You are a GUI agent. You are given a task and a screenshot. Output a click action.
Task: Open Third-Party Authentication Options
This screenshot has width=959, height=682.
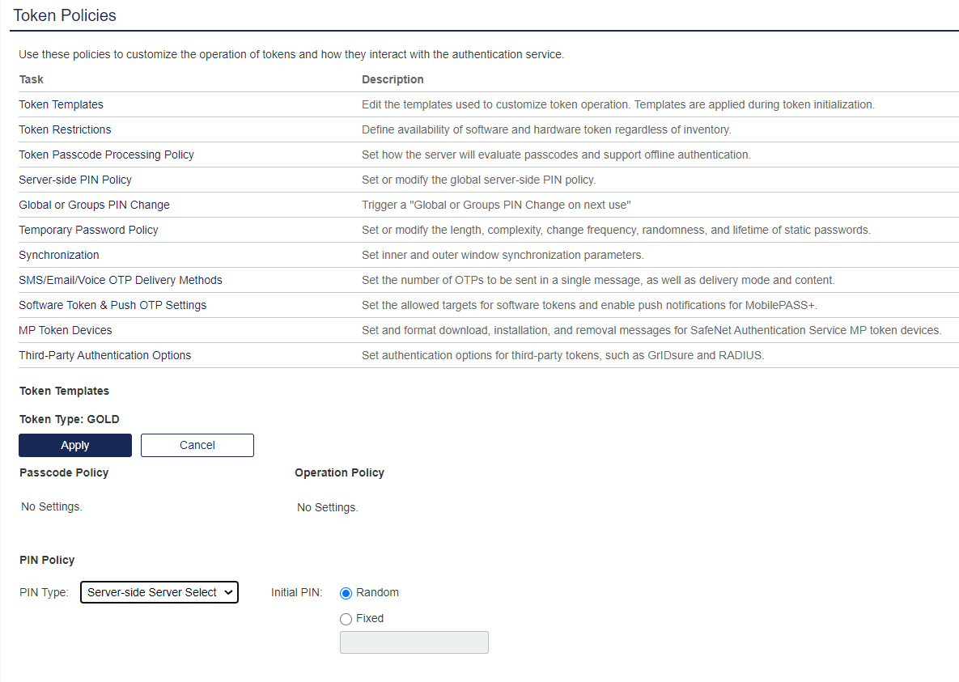point(105,355)
